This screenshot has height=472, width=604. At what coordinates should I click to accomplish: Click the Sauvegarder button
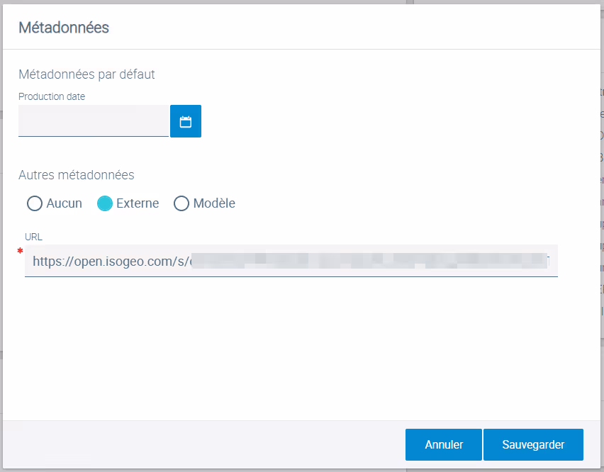[x=533, y=444]
